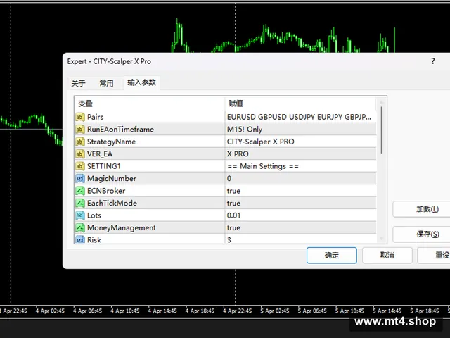The height and width of the screenshot is (338, 450).
Task: Click the parameter list scrollbar thumb
Action: (x=381, y=130)
